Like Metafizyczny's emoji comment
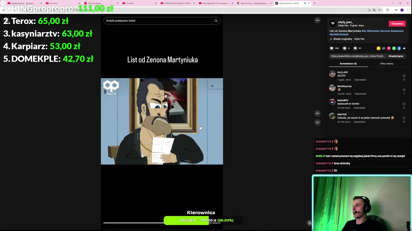The width and height of the screenshot is (412, 231). click(x=404, y=90)
